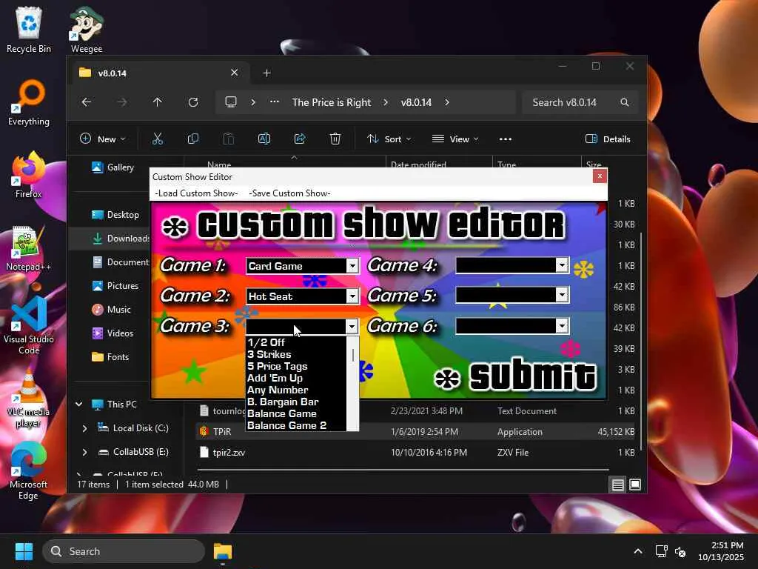
Task: Open the Game 6 dropdown
Action: click(562, 326)
